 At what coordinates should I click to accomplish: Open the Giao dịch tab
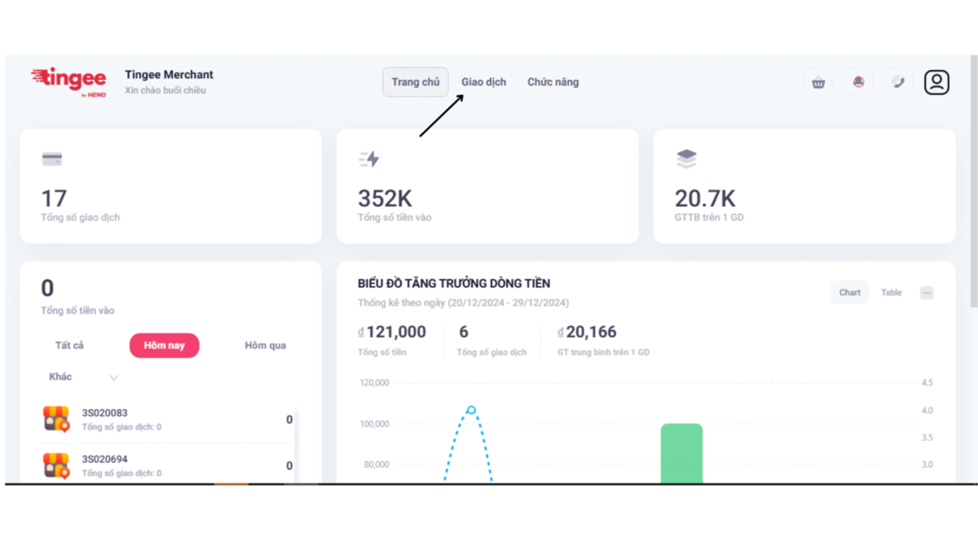click(x=483, y=82)
